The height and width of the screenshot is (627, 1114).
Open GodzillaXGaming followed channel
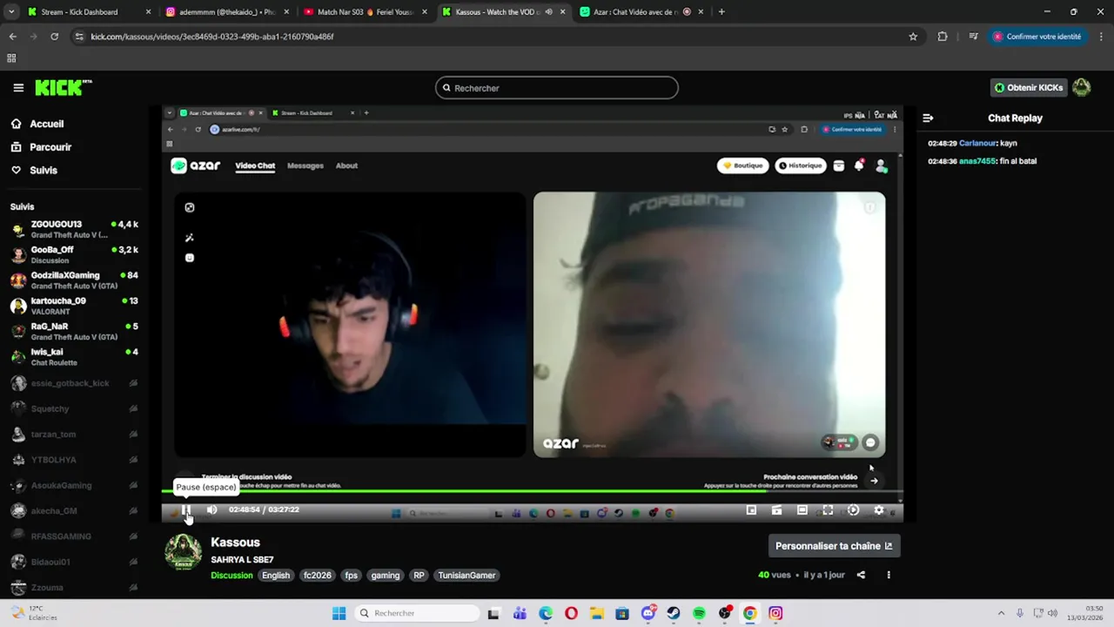(x=74, y=280)
